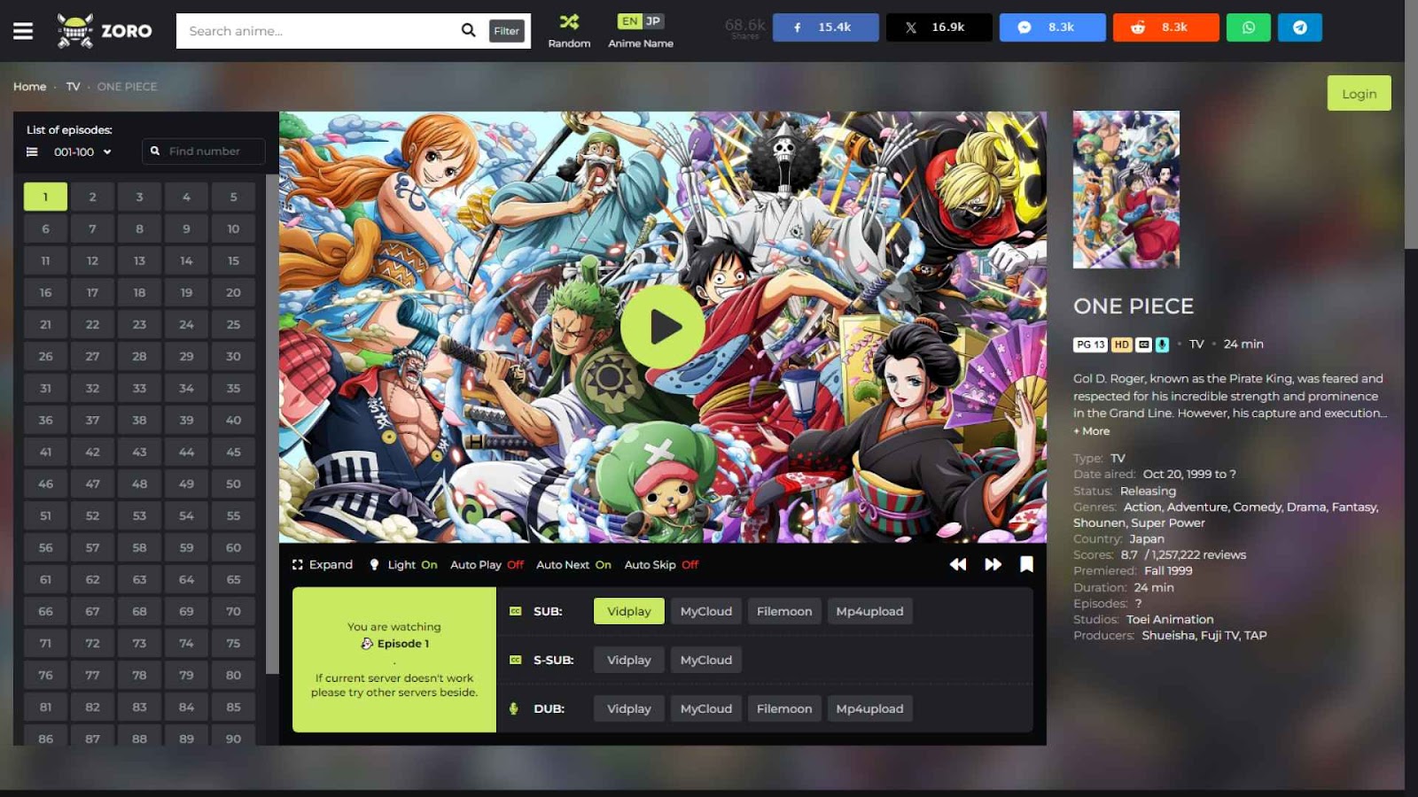
Task: Open TV breadcrumb link
Action: coord(73,87)
